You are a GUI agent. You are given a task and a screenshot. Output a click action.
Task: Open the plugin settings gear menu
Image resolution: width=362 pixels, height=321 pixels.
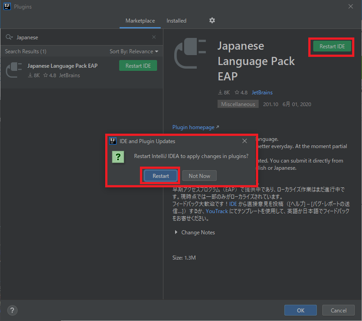tap(212, 21)
